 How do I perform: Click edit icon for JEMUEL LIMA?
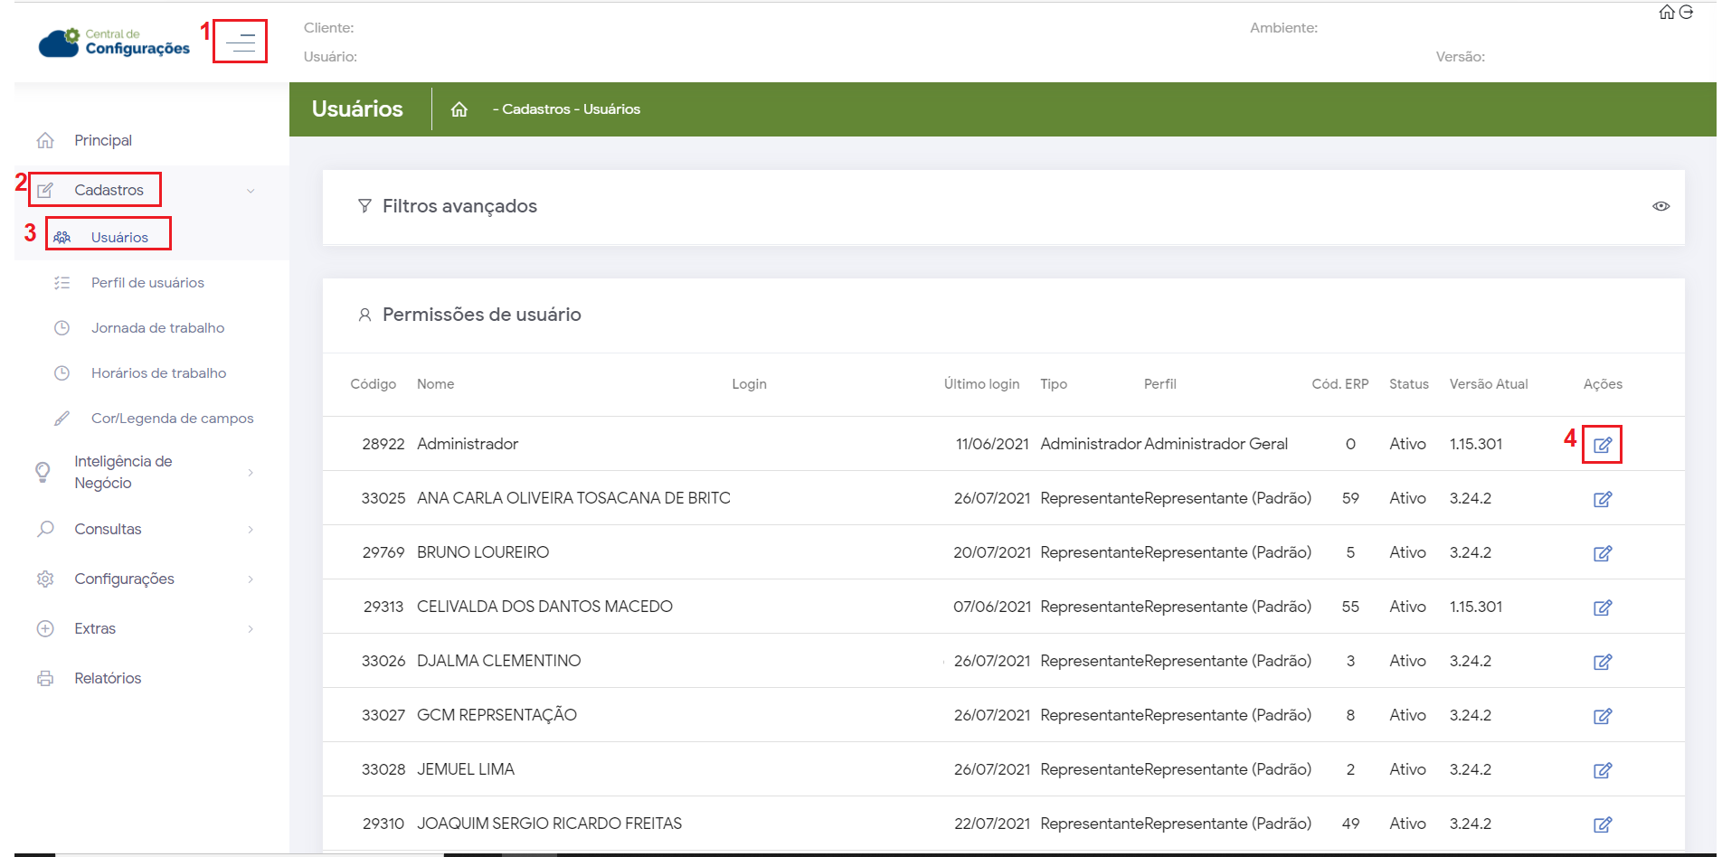click(x=1602, y=770)
